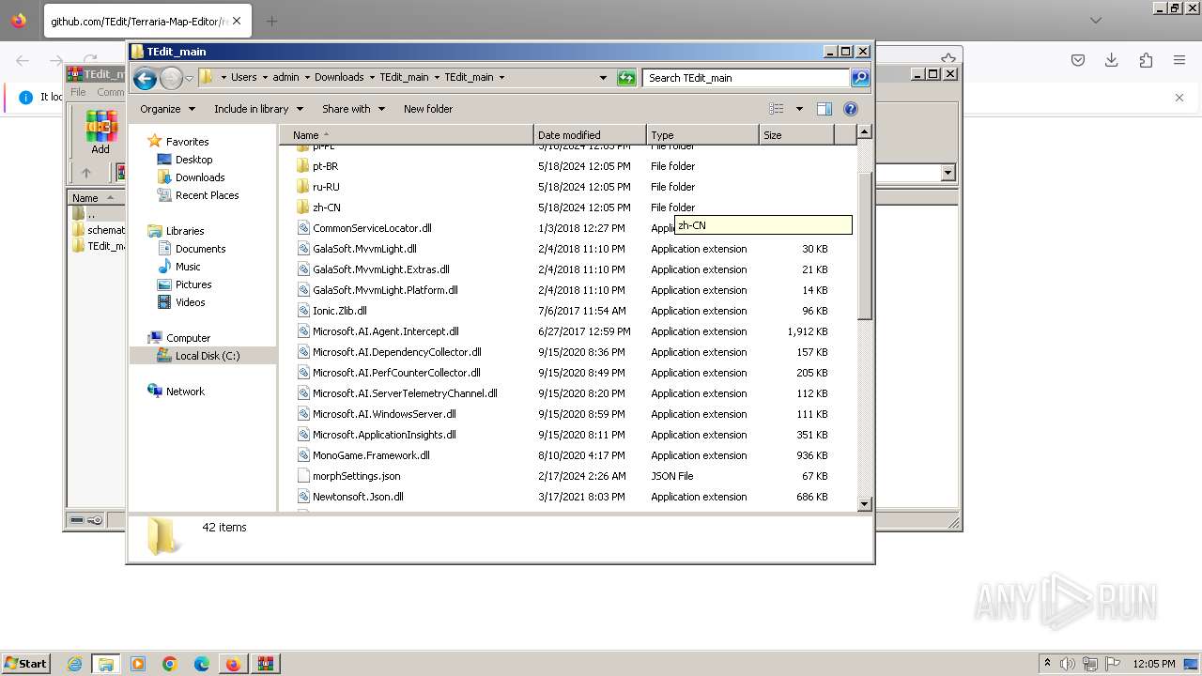1202x676 pixels.
Task: Select Videos library
Action: coord(190,302)
